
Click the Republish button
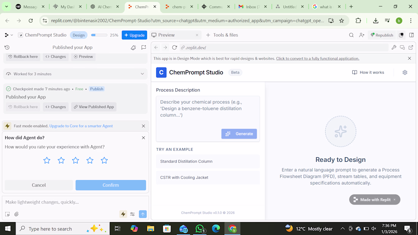click(x=382, y=35)
